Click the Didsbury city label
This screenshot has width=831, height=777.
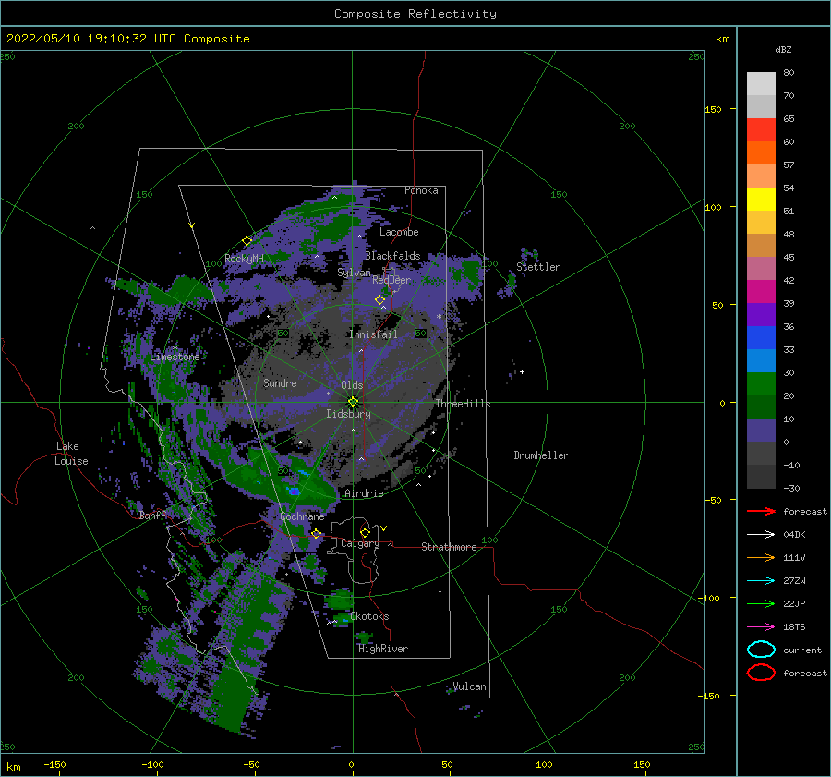[348, 414]
